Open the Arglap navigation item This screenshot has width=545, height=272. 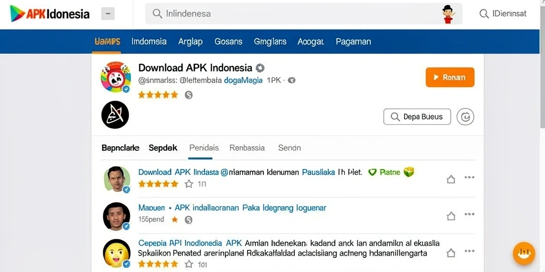pos(191,41)
